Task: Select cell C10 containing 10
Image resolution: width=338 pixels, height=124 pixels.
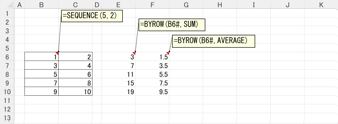Action: tap(75, 91)
